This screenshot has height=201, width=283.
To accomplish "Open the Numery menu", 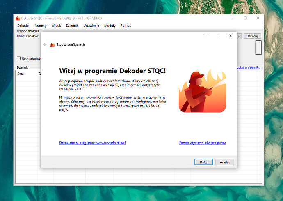I will [x=41, y=25].
